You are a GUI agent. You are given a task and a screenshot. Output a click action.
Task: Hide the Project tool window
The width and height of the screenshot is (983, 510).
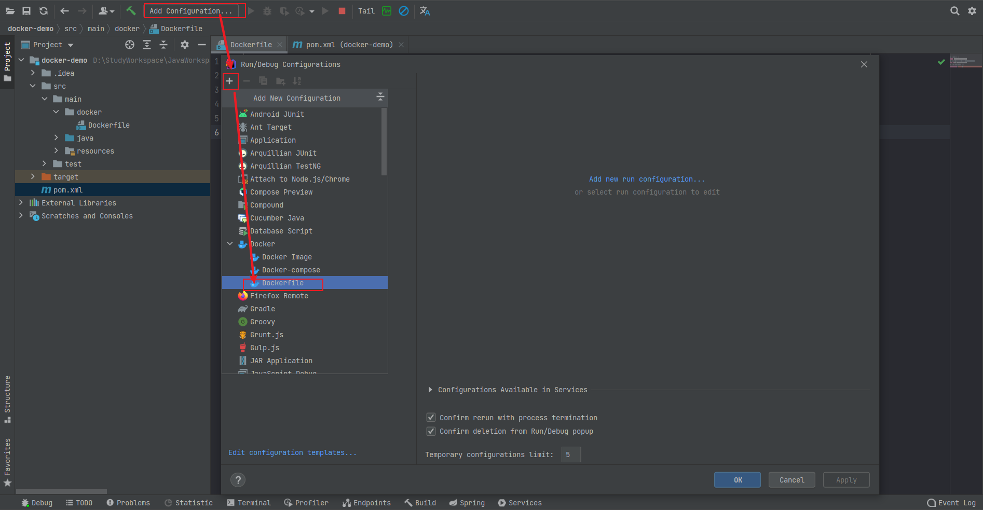click(202, 45)
